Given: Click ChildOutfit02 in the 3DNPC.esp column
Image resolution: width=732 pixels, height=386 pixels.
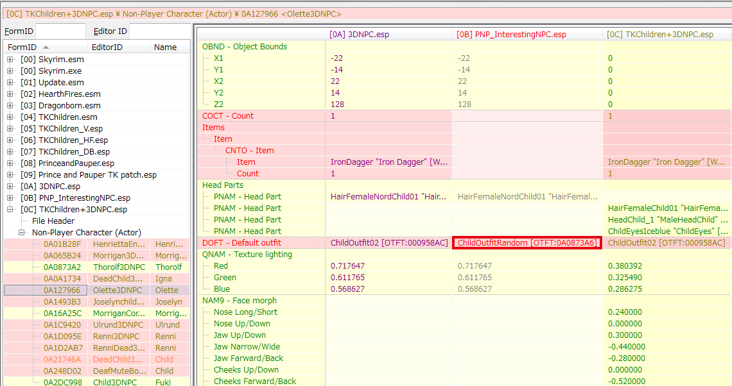Looking at the screenshot, I should (x=389, y=243).
